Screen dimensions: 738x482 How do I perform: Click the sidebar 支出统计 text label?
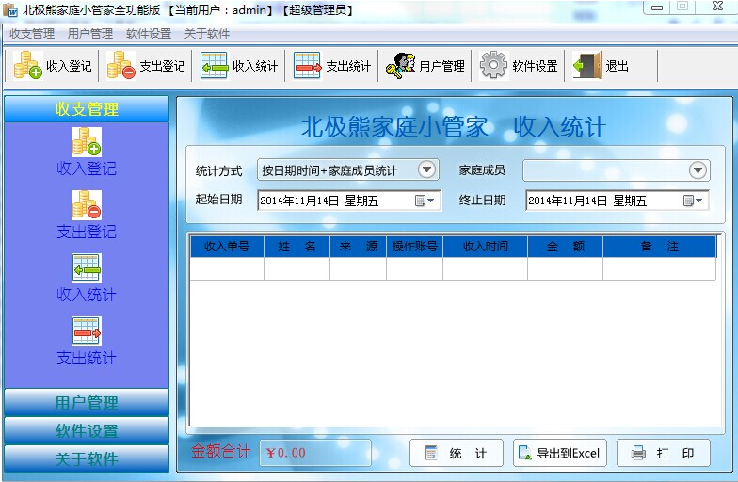point(87,358)
